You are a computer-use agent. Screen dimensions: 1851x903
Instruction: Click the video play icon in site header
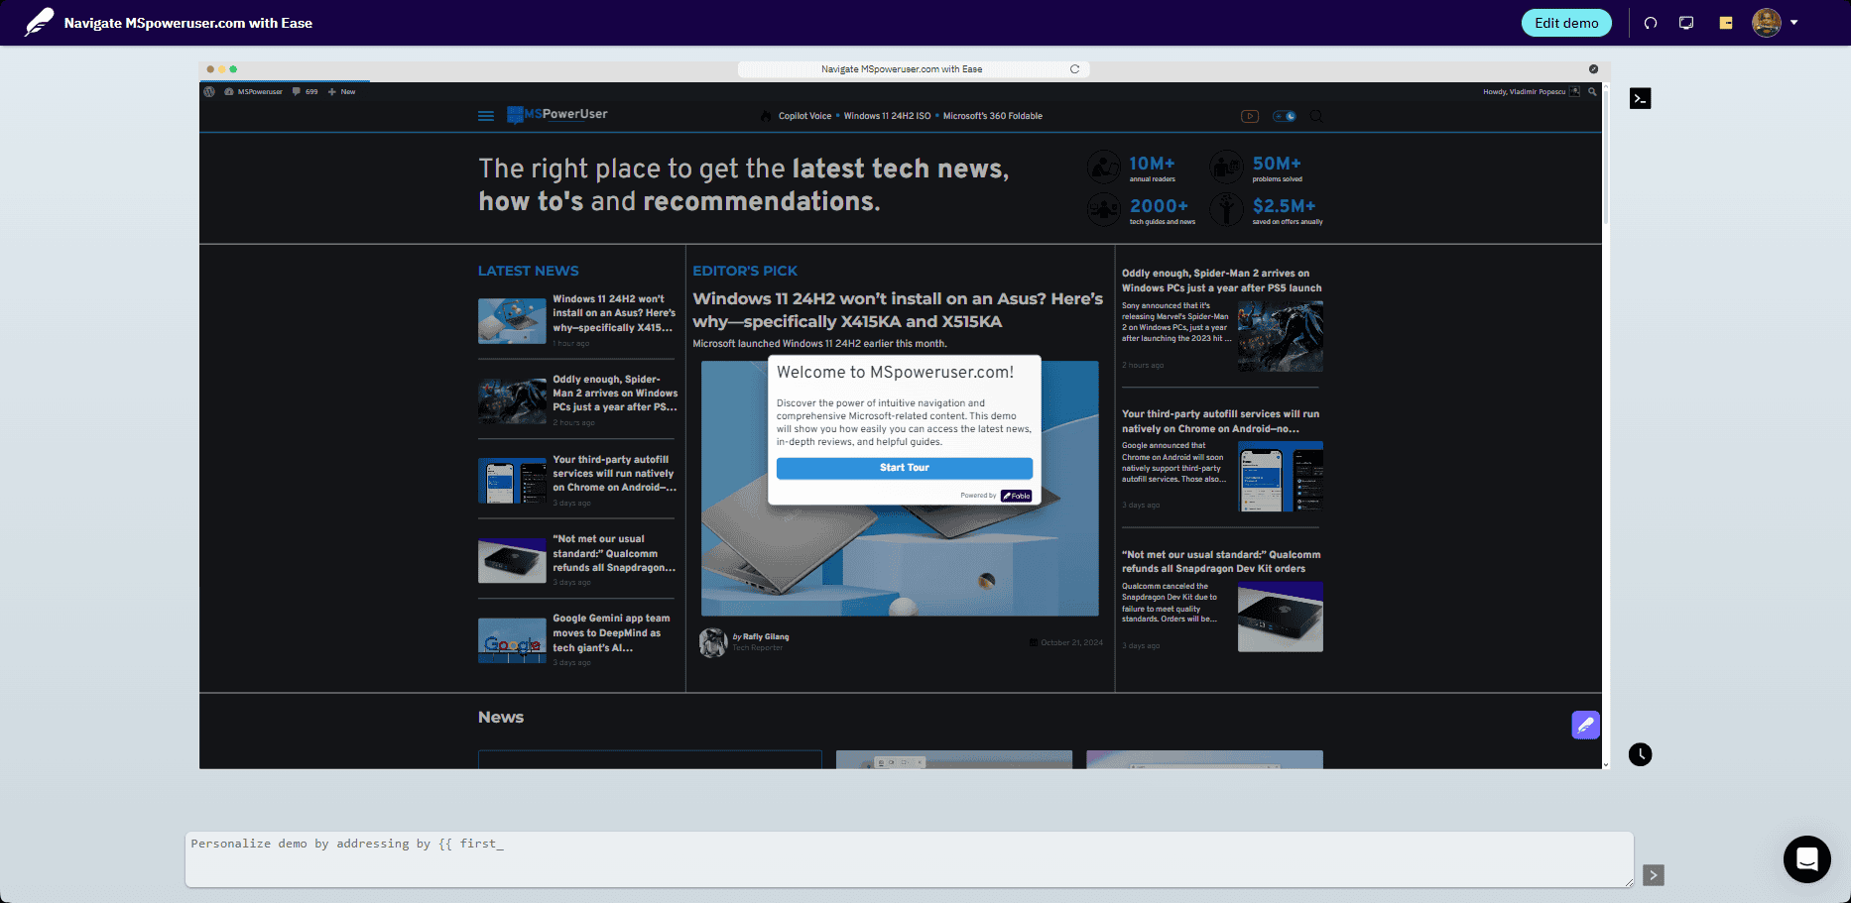[x=1250, y=116]
